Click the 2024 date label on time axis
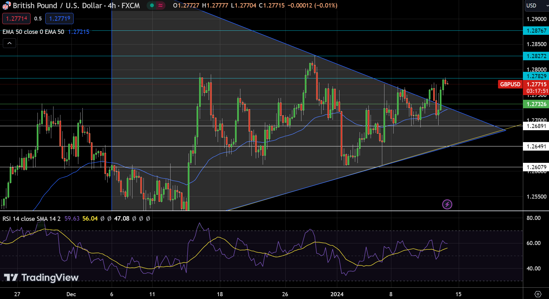Viewport: 549px width, 299px height. tap(337, 294)
